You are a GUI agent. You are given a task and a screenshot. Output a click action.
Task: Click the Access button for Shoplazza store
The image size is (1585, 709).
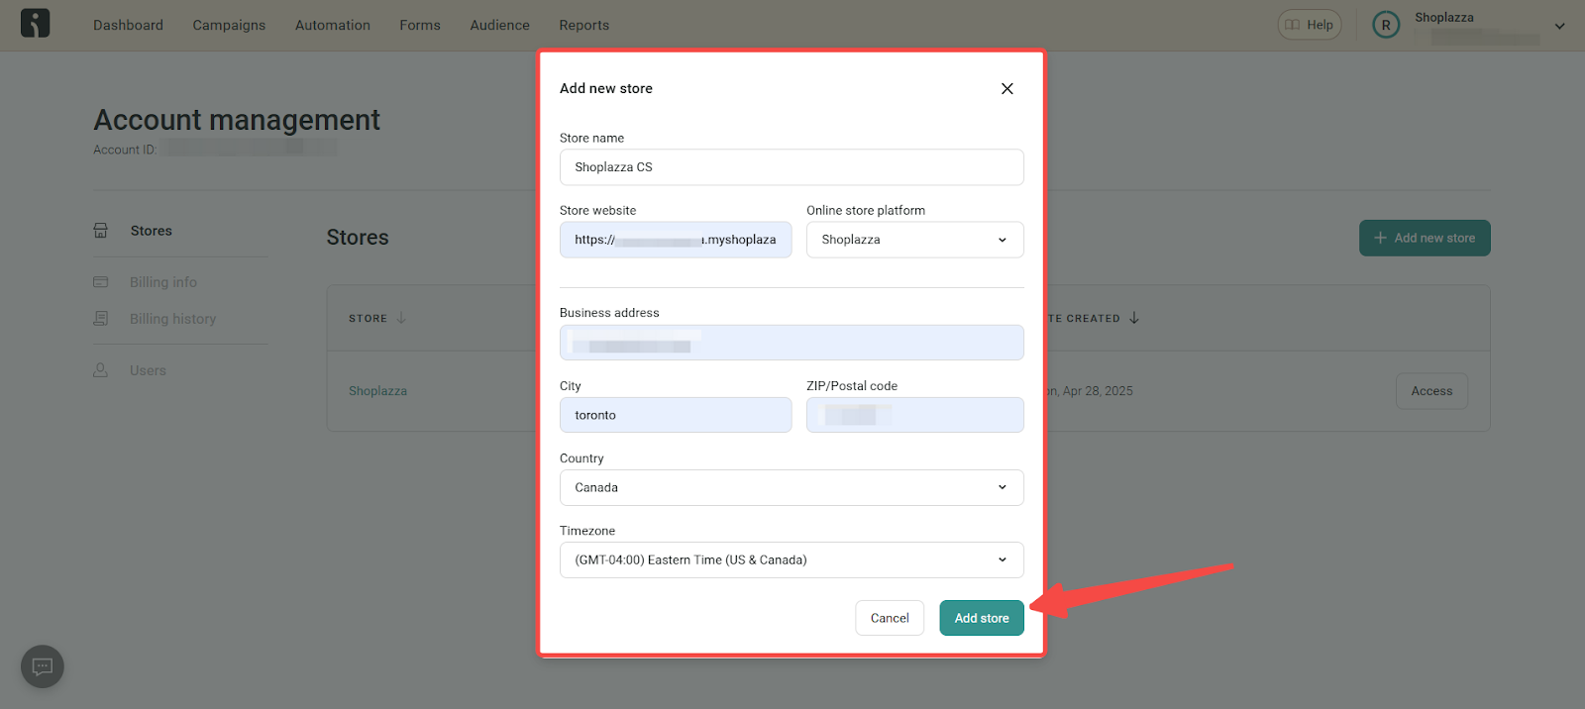point(1431,391)
